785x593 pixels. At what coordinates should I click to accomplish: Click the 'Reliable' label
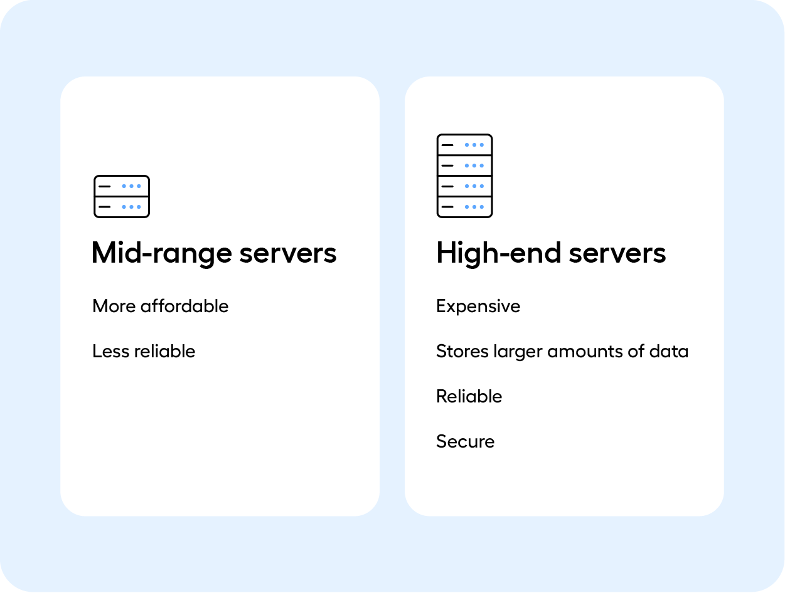click(469, 397)
